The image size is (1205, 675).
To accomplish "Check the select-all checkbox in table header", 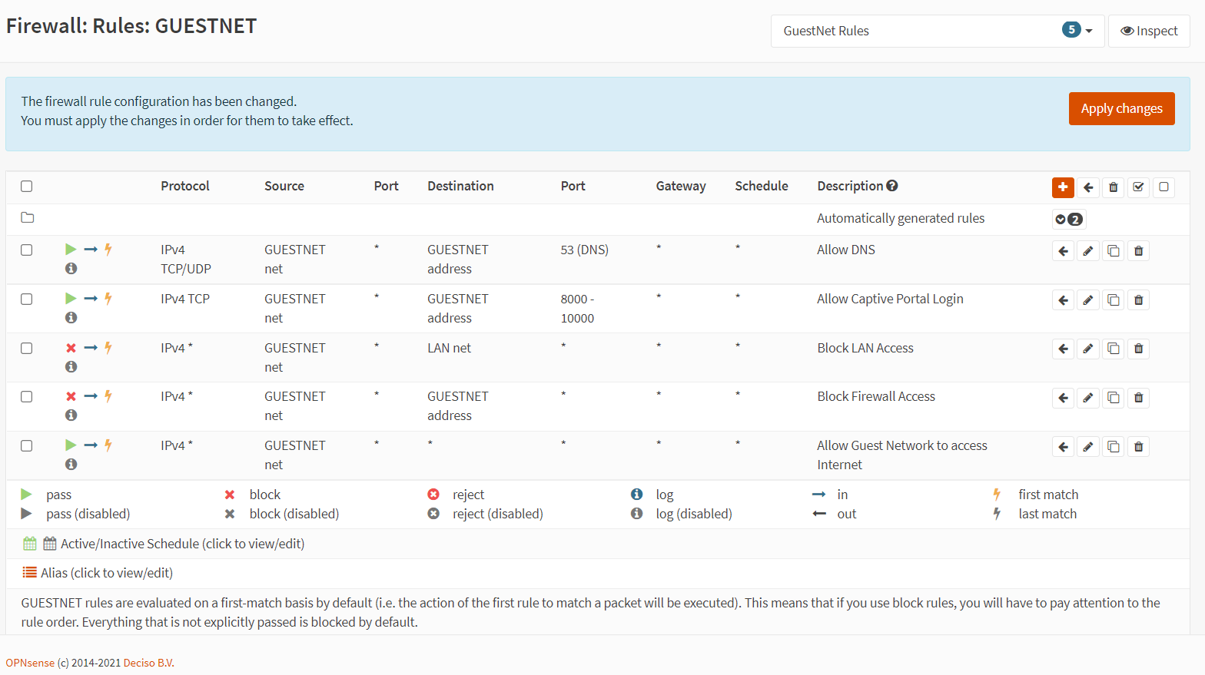I will (x=27, y=187).
